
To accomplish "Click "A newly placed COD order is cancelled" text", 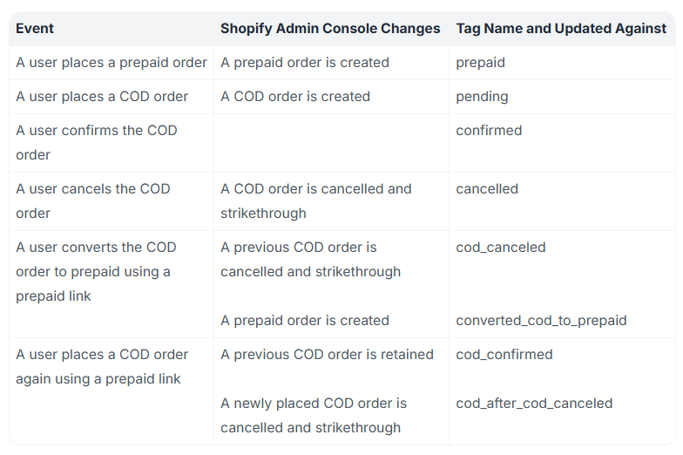I will [x=313, y=415].
